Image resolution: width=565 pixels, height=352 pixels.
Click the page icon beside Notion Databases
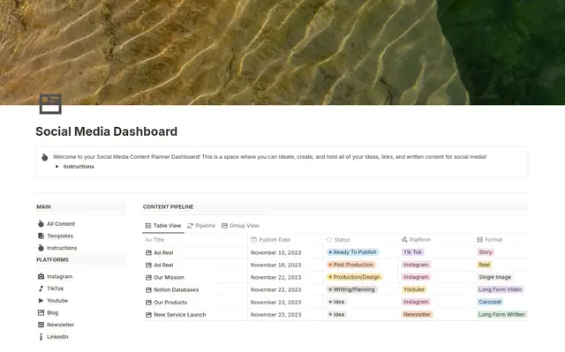(148, 289)
